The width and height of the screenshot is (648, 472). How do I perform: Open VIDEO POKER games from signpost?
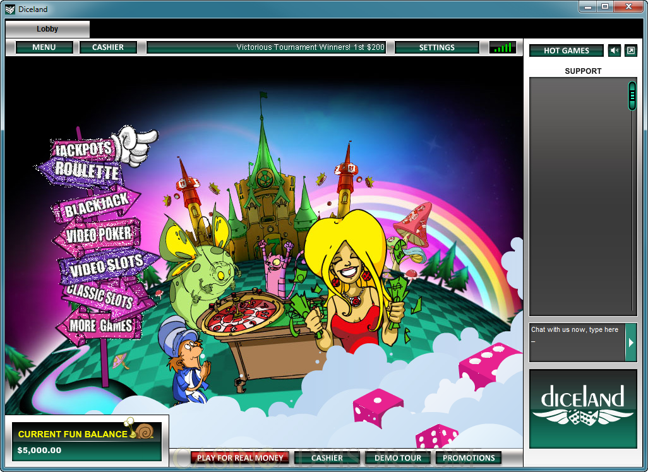[99, 235]
